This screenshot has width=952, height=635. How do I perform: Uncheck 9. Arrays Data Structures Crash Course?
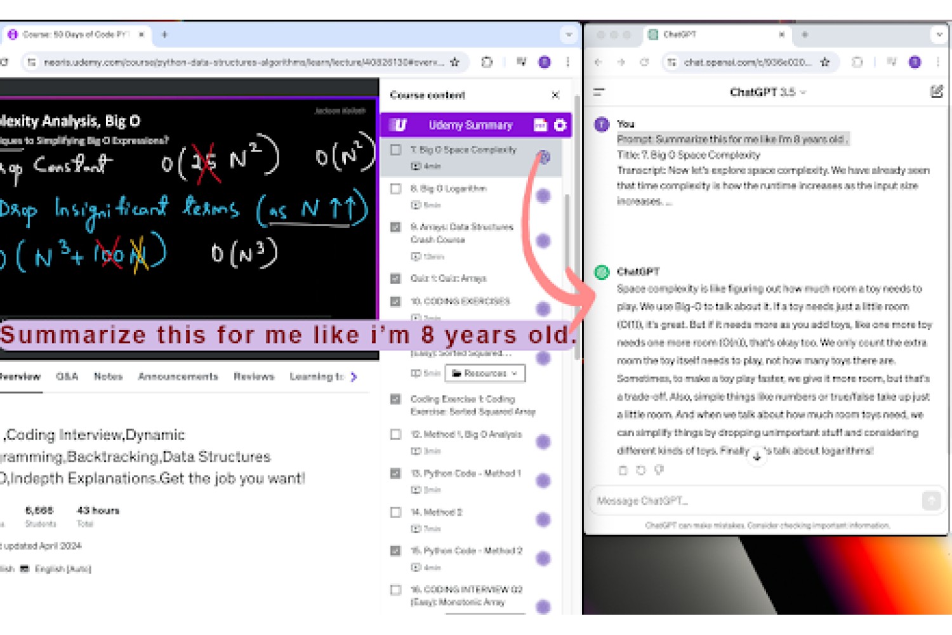point(396,227)
